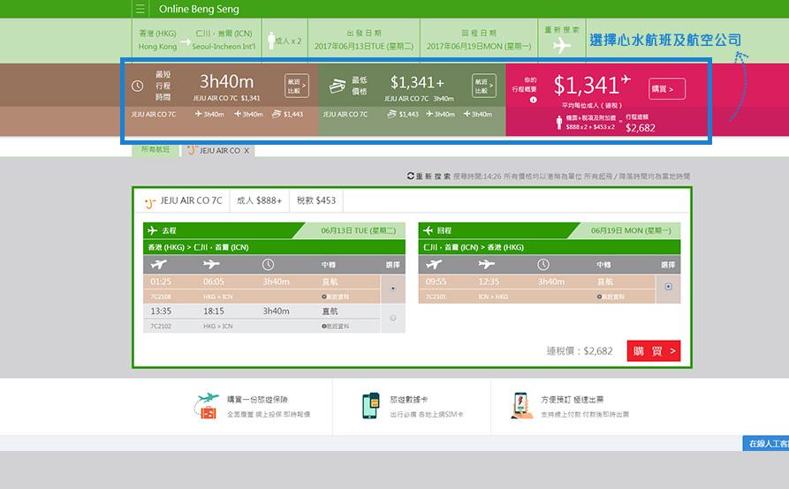Change the 回程日期 return date field
The height and width of the screenshot is (489, 789).
tap(479, 41)
